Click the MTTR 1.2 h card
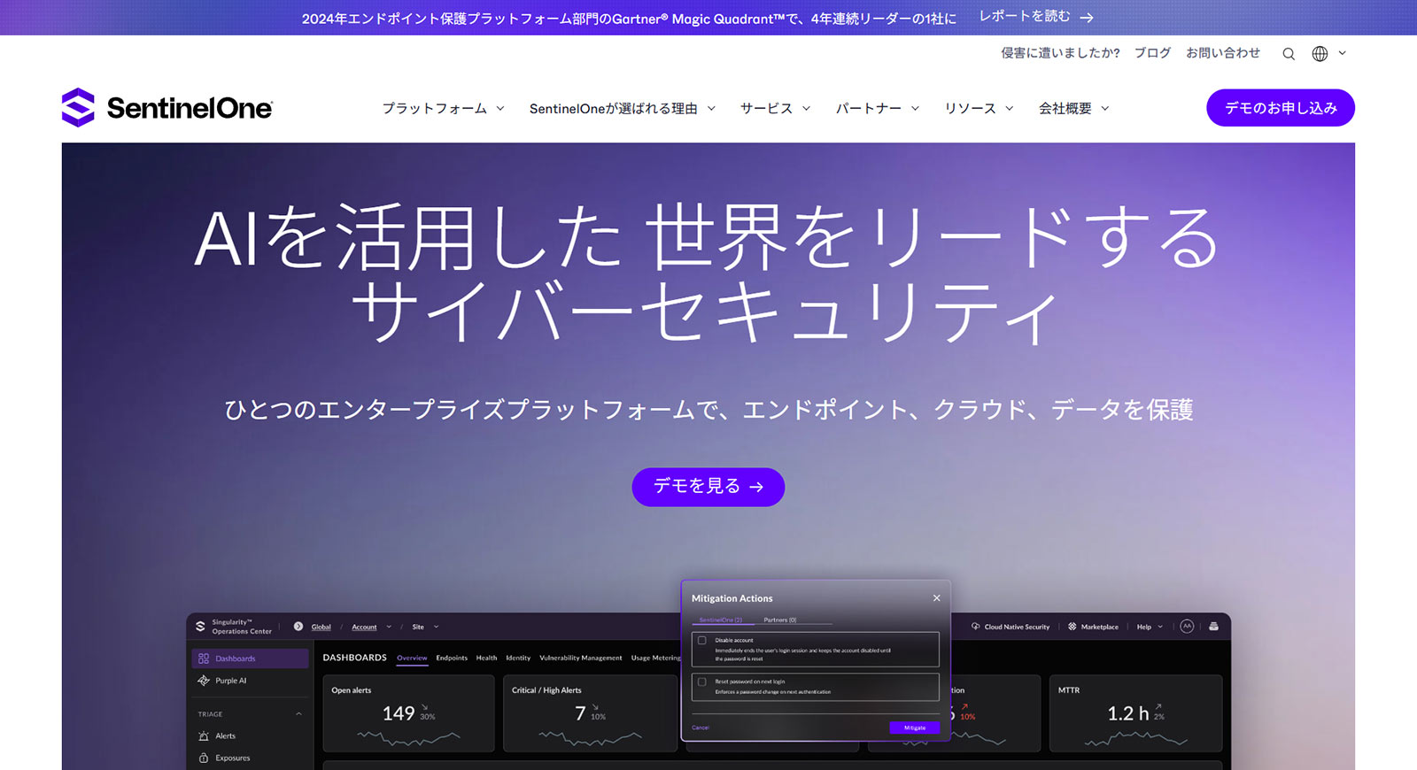Screen dimensions: 1417x770 [x=1135, y=713]
